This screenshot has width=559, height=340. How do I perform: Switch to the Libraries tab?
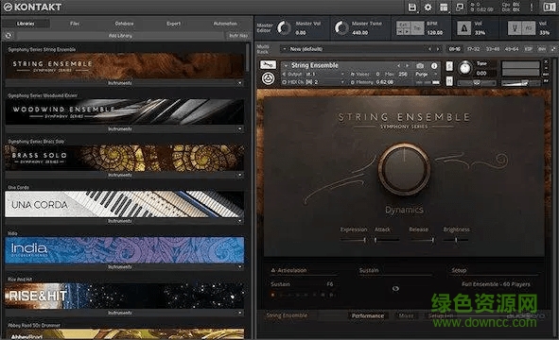point(26,24)
